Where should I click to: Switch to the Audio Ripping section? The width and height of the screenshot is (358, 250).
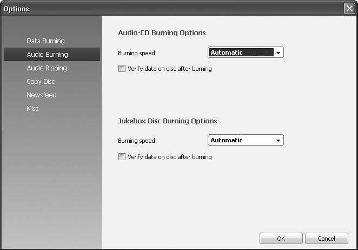coord(47,68)
